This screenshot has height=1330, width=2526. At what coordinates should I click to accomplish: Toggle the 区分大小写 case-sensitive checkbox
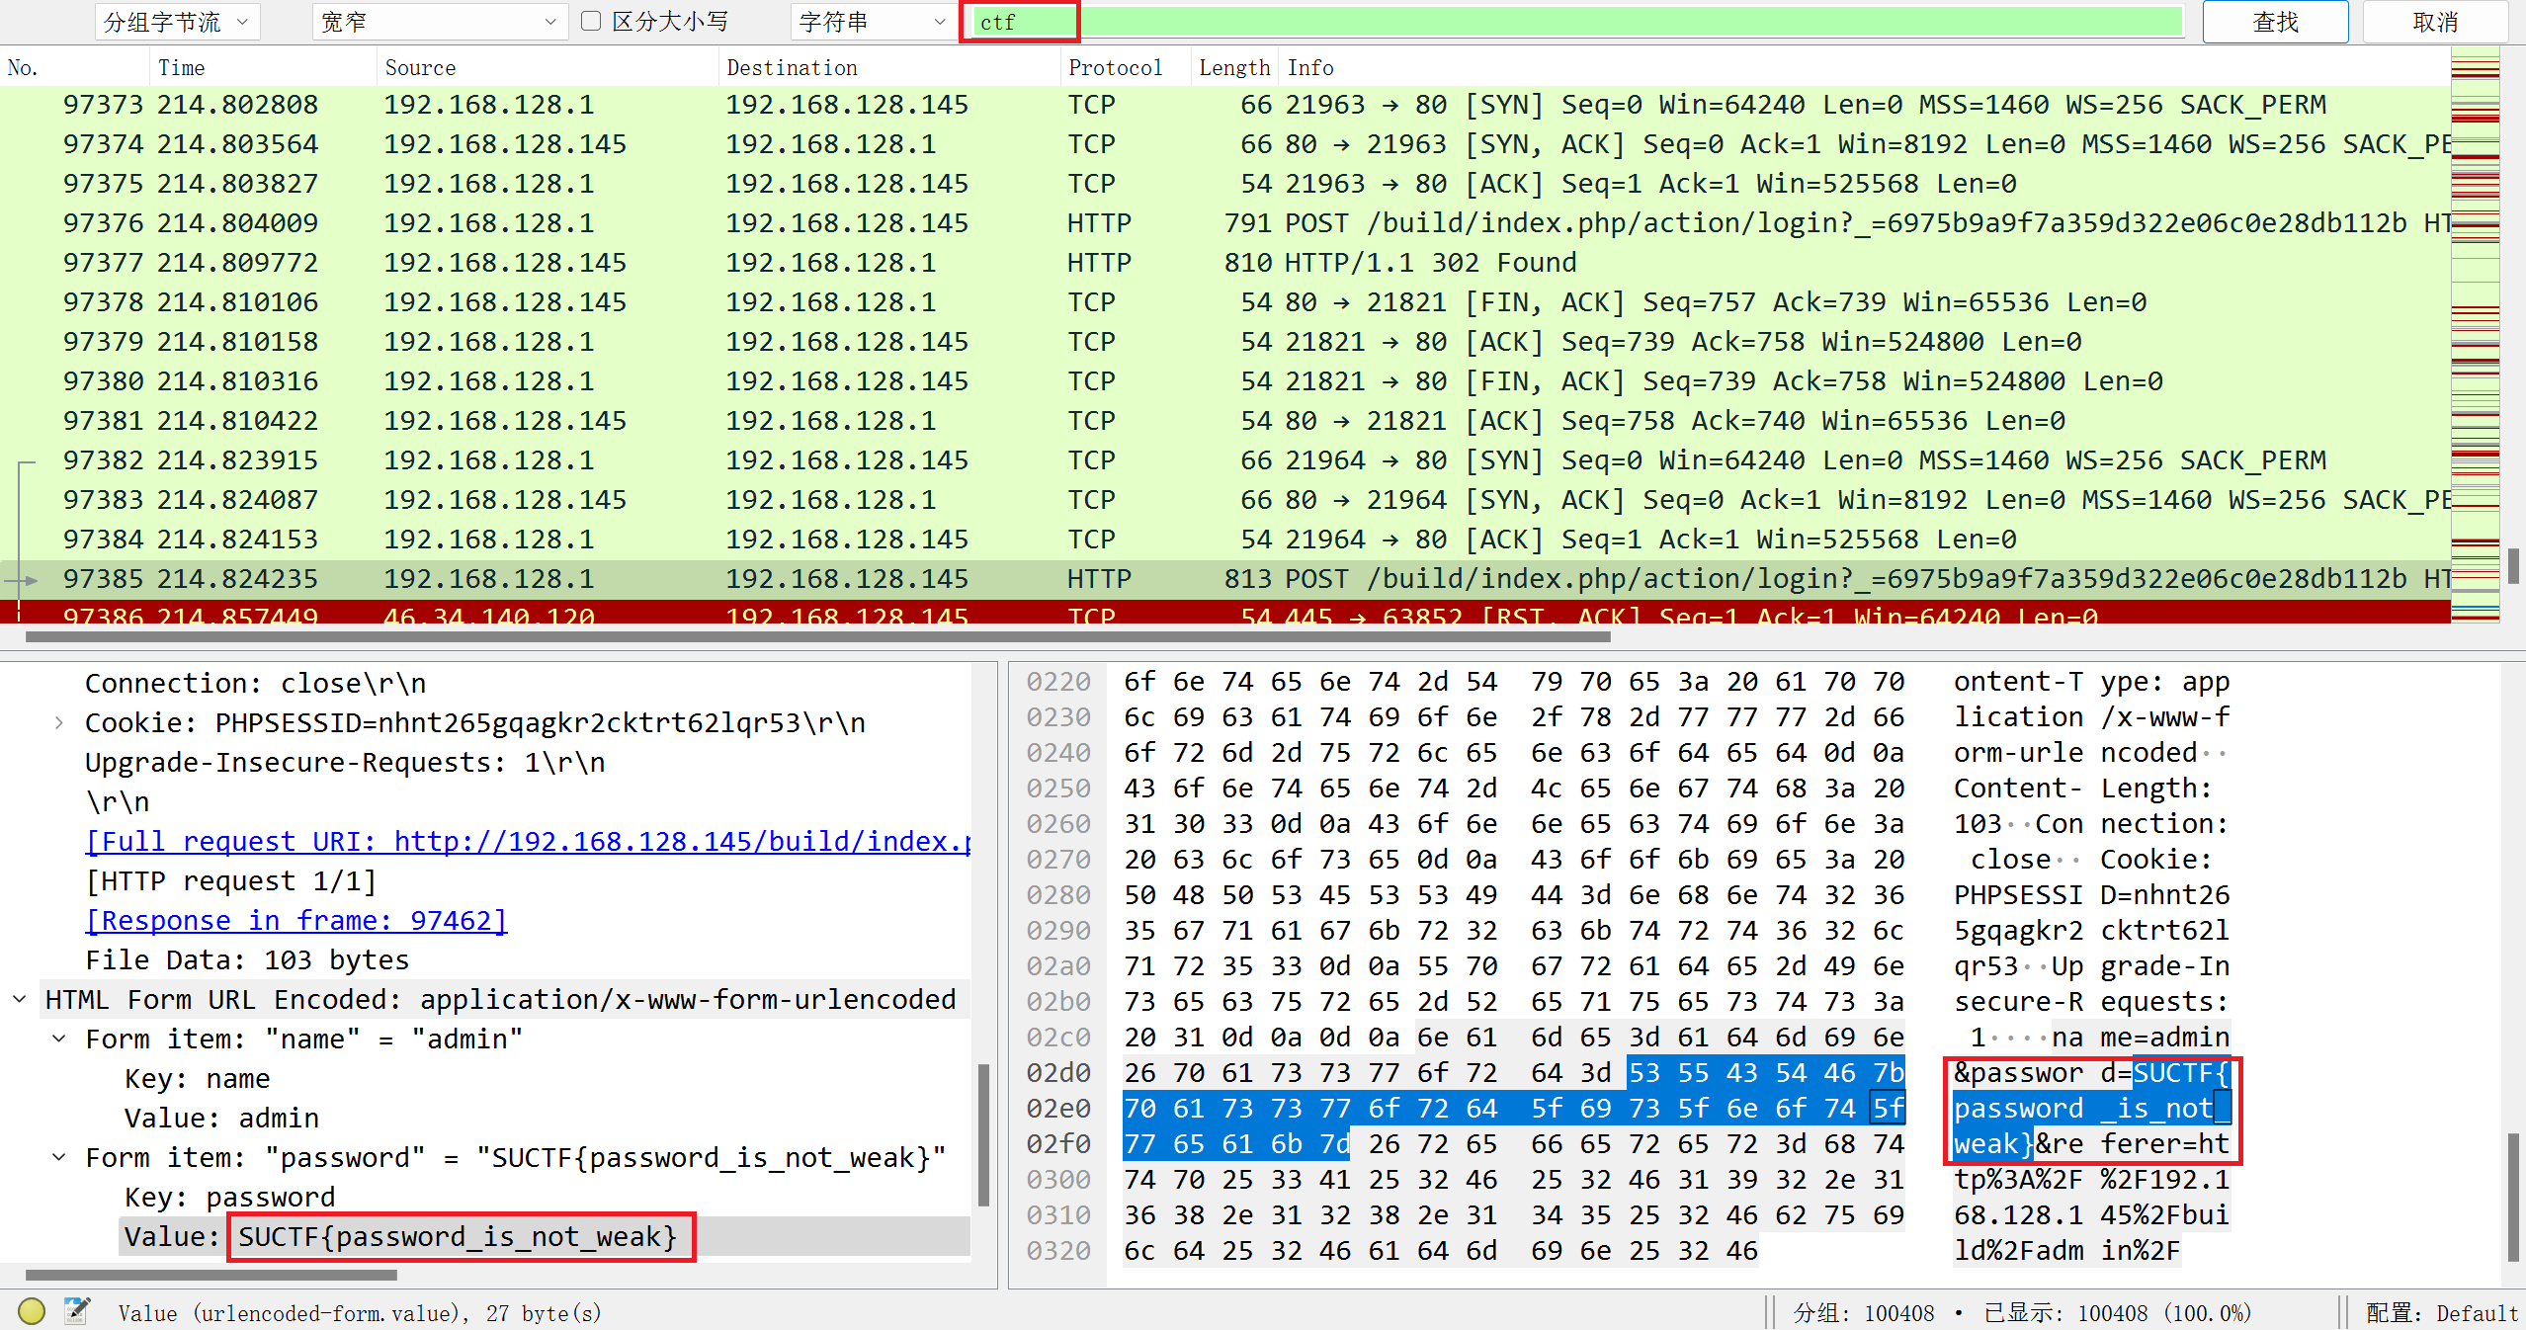click(591, 22)
